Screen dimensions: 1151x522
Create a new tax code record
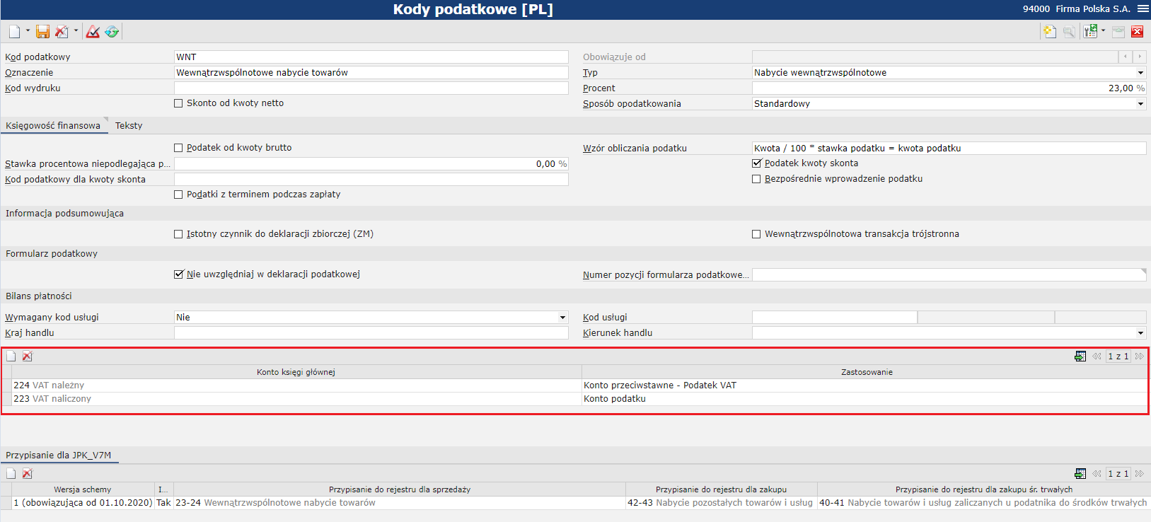14,31
